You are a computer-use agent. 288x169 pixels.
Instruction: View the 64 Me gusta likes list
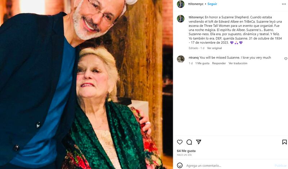(186, 151)
